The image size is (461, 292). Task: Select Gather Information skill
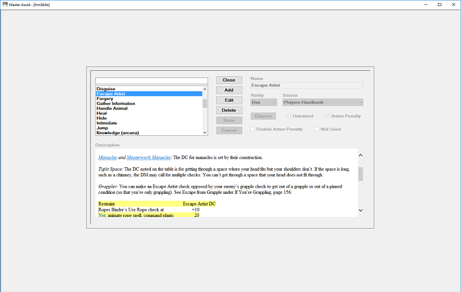pos(149,103)
